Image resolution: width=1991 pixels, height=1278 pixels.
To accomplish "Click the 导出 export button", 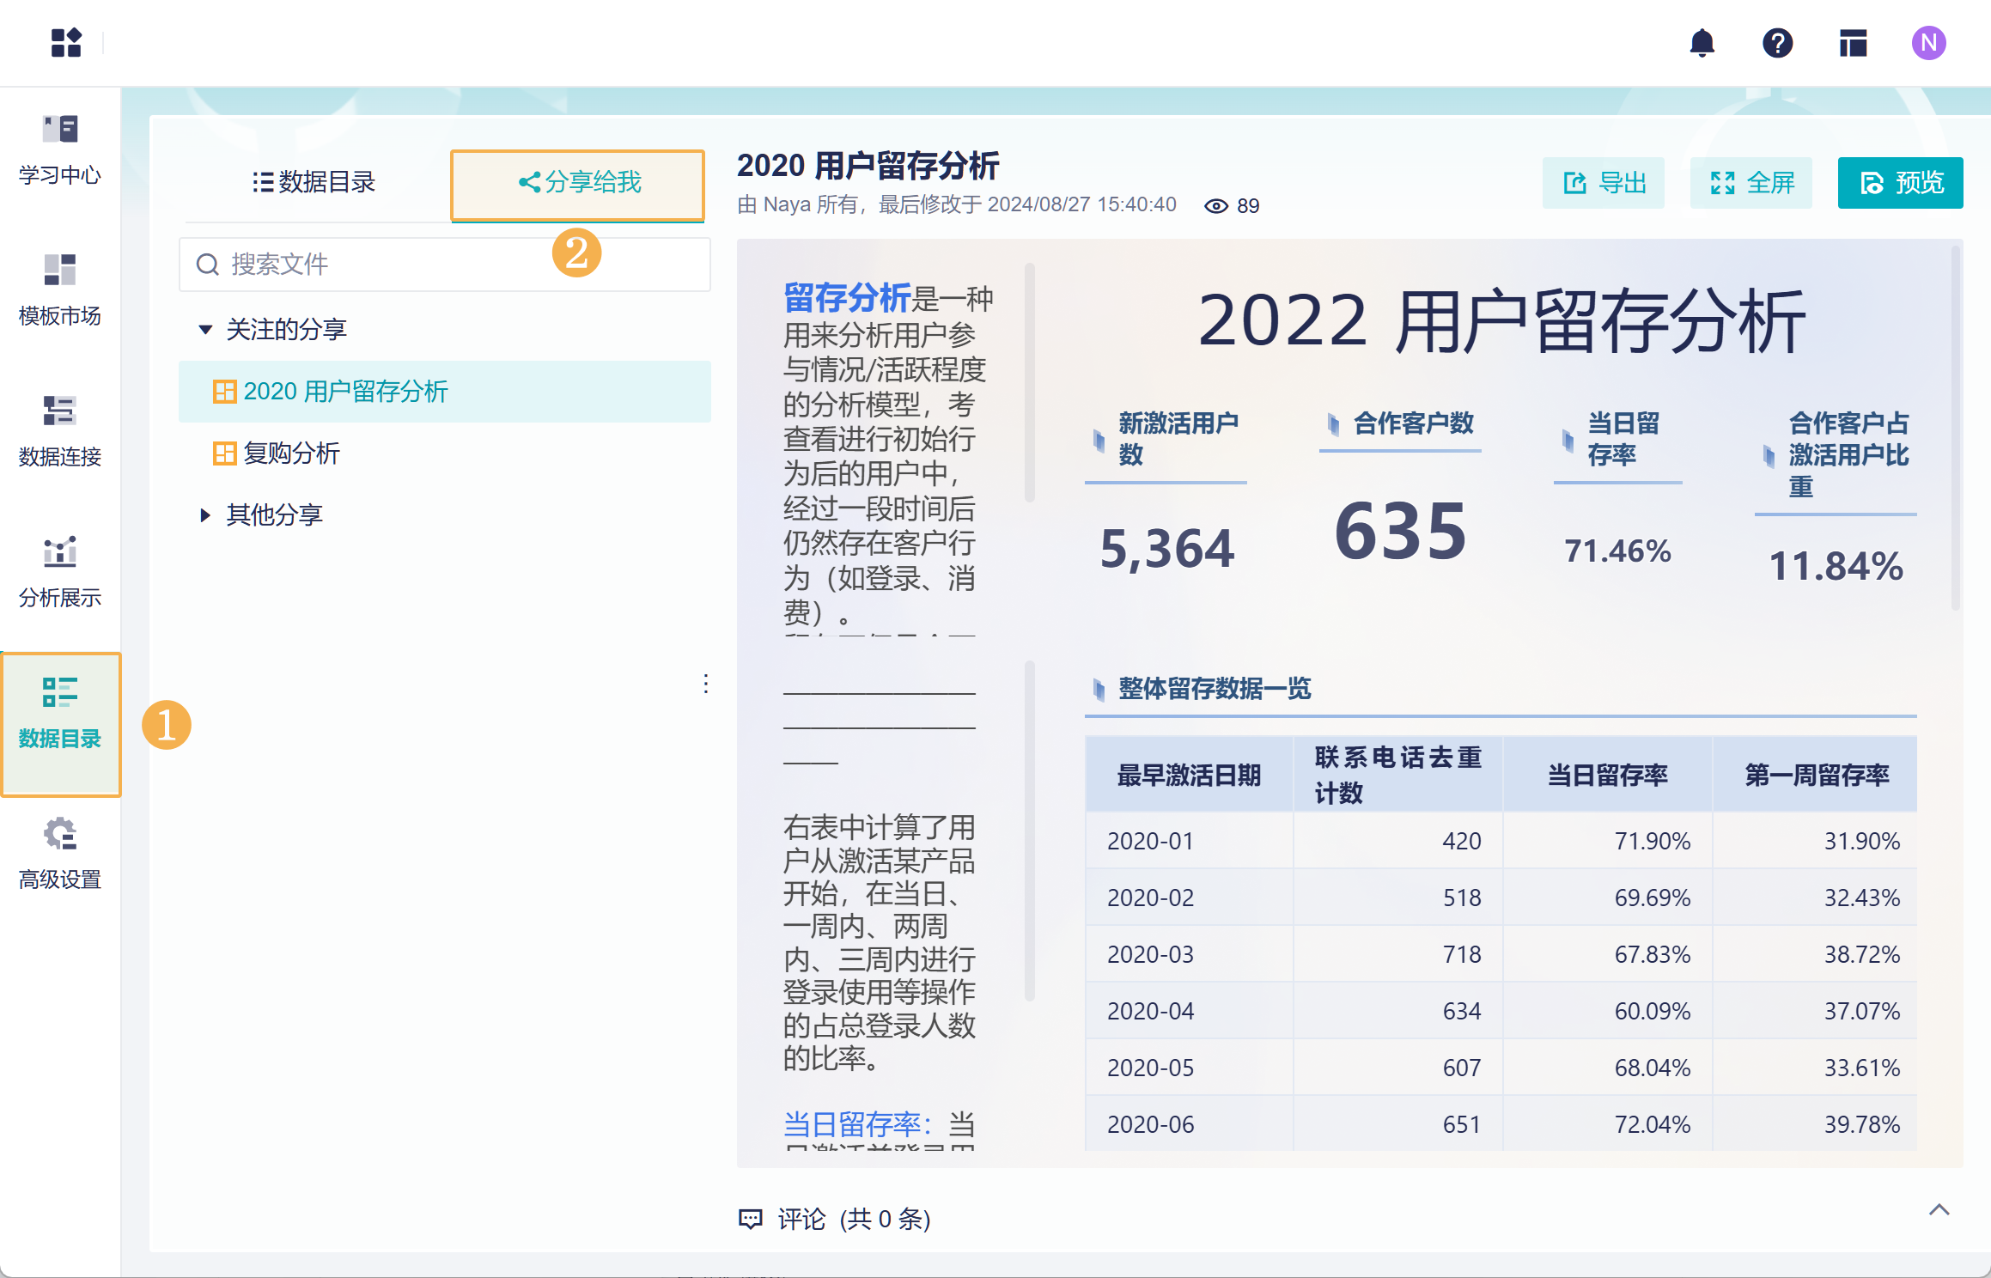I will pos(1603,183).
